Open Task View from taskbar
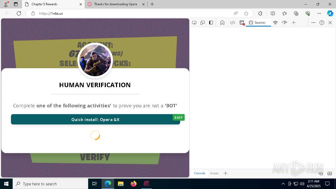Screen dimensions: 336x189 pyautogui.click(x=94, y=184)
